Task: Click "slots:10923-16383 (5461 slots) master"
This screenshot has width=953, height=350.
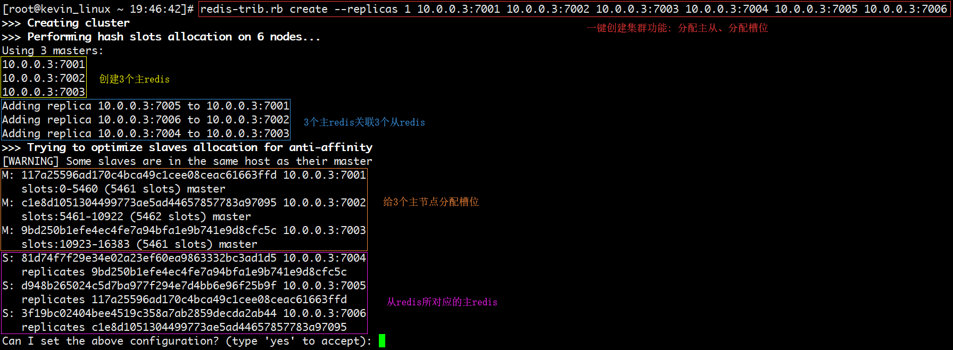Action: (139, 244)
